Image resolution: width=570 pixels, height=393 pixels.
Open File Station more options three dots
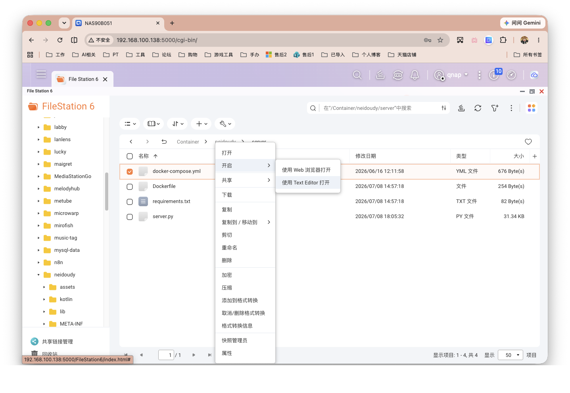click(511, 108)
